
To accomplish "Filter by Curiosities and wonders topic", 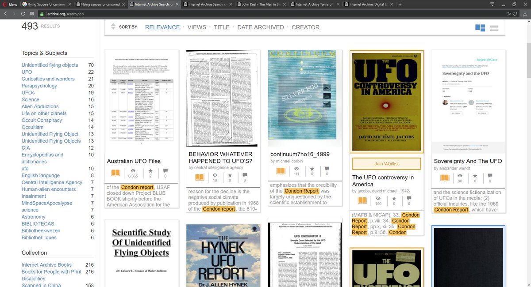I will pos(48,79).
